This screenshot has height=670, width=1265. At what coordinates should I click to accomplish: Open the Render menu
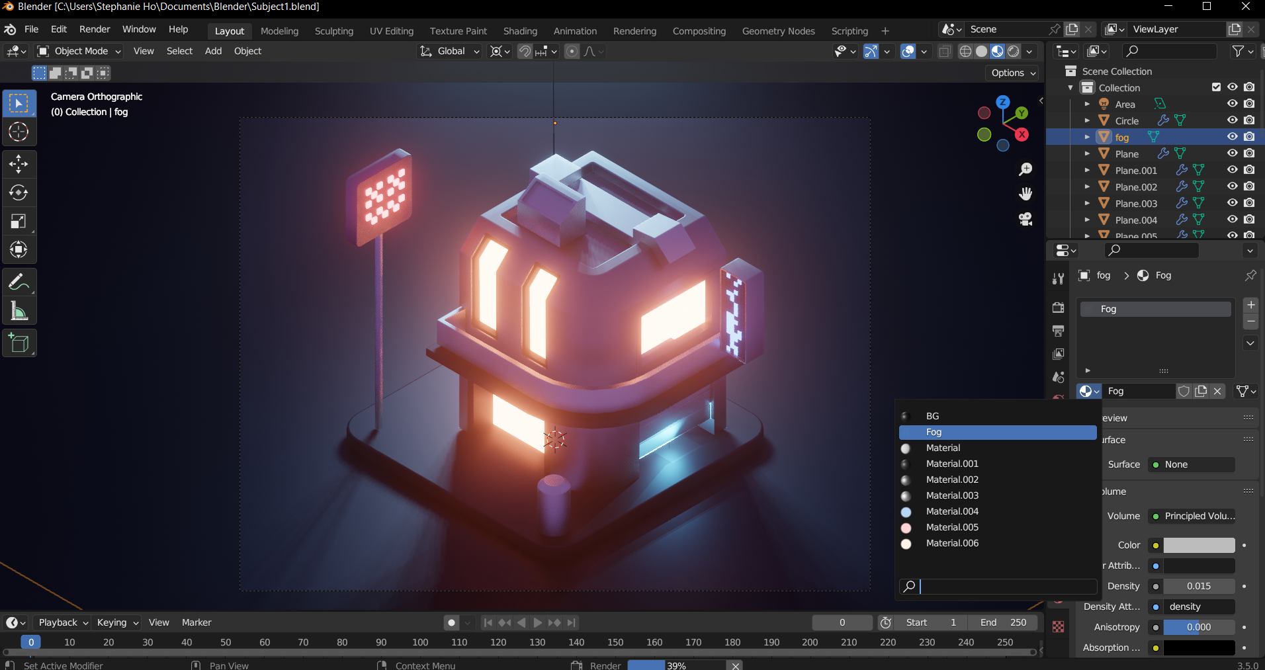(95, 29)
